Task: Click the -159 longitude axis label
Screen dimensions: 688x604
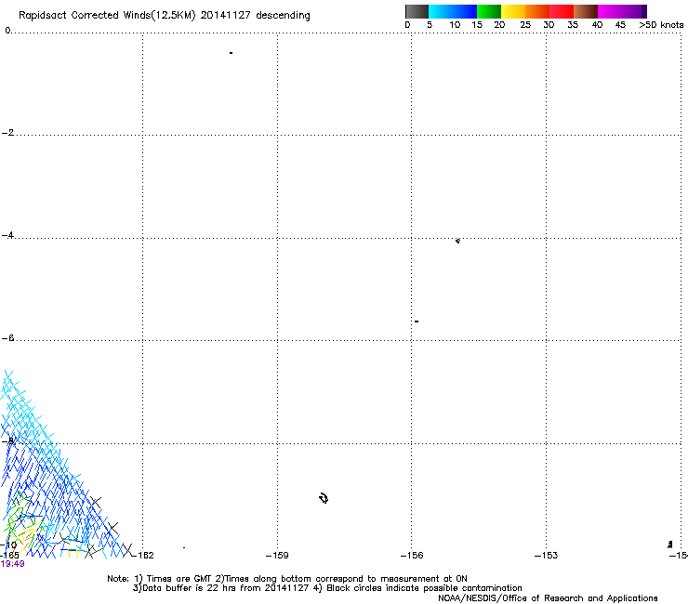Action: coord(277,556)
